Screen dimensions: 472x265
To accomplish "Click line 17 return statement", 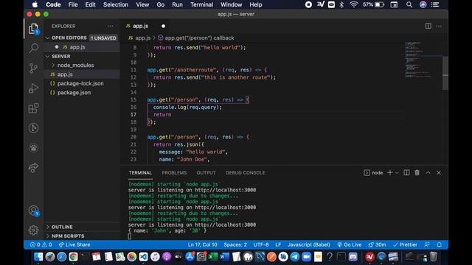I will tap(162, 115).
